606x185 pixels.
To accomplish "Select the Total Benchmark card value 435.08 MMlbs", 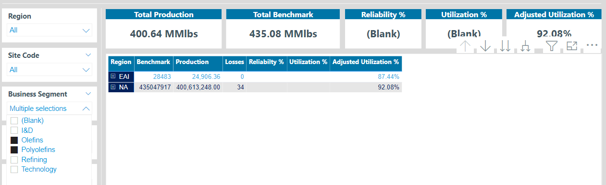I will coord(283,34).
